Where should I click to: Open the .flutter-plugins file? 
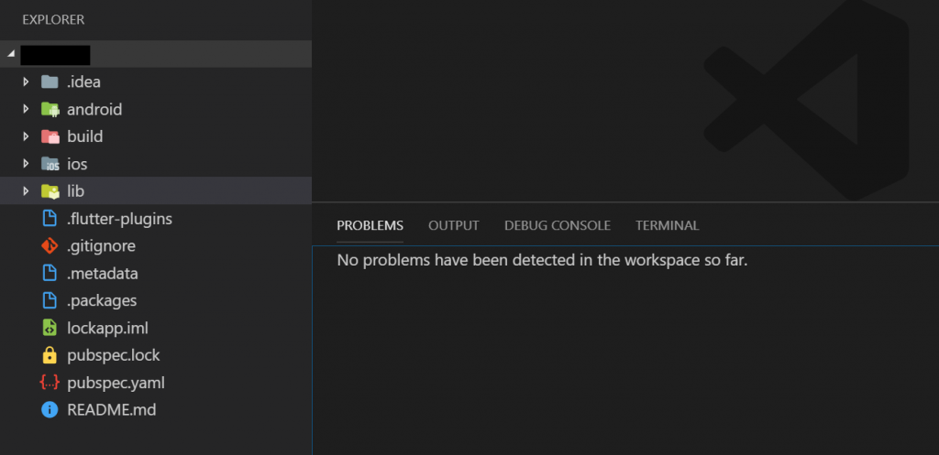click(x=119, y=219)
